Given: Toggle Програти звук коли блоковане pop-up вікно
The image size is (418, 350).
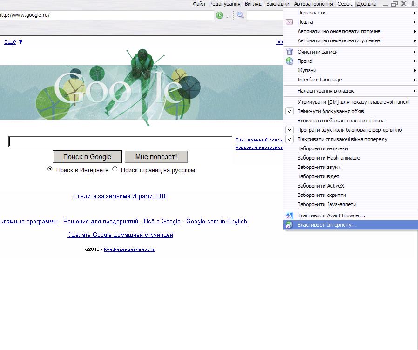Looking at the screenshot, I should 351,130.
